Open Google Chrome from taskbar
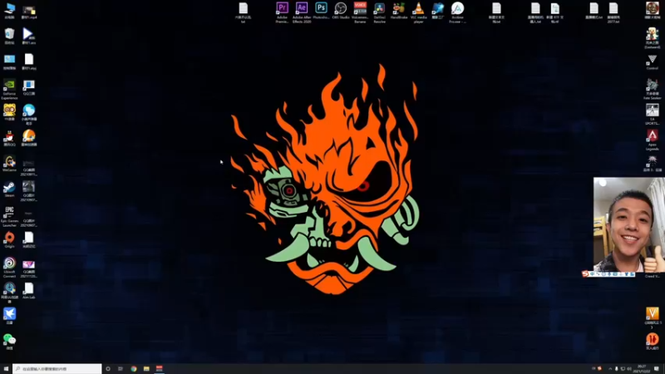This screenshot has width=665, height=374. point(134,369)
